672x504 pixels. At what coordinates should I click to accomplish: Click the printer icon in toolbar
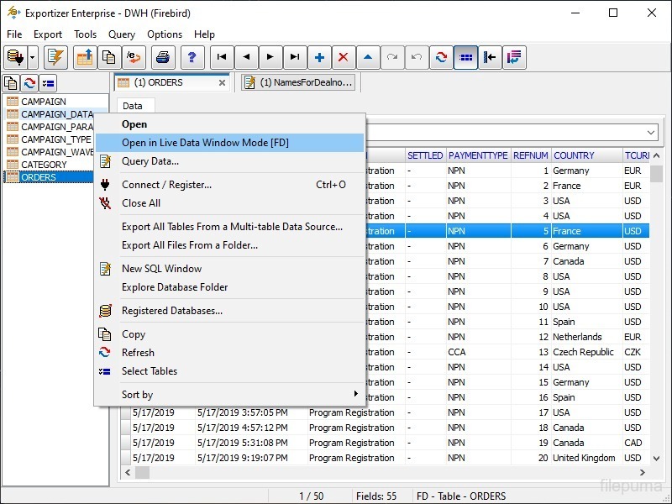pyautogui.click(x=163, y=57)
